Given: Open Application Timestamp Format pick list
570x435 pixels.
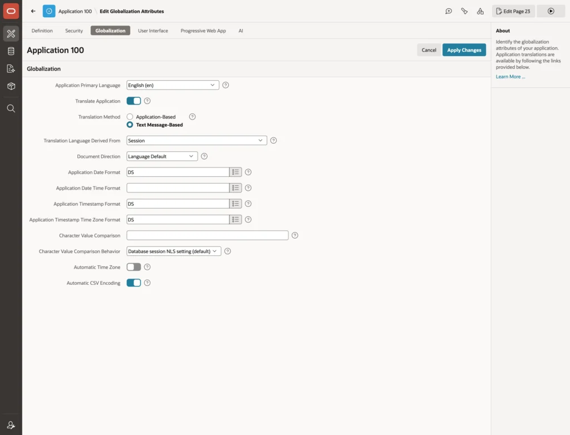Looking at the screenshot, I should (x=235, y=204).
